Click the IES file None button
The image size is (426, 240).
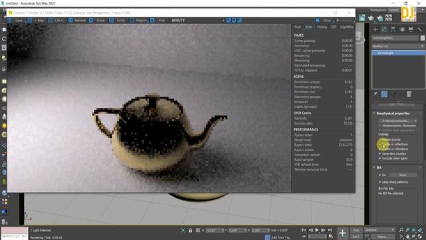point(403,175)
